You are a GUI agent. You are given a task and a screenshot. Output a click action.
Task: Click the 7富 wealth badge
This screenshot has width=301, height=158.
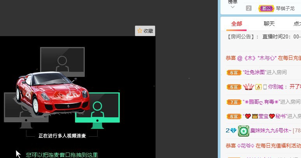point(234,102)
